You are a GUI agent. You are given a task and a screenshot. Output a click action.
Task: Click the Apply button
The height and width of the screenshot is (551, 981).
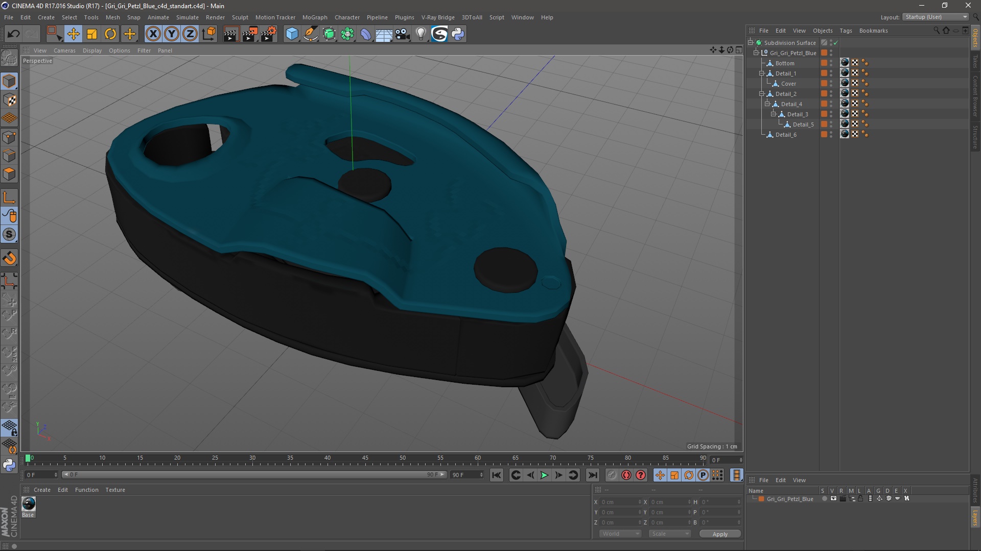(719, 534)
